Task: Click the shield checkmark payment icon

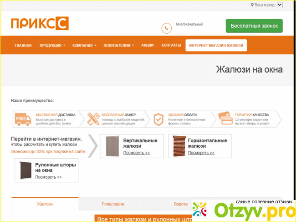Action: tap(158, 119)
